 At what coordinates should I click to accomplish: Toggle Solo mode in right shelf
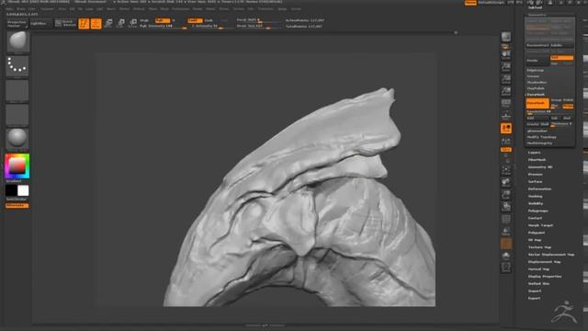pos(506,256)
